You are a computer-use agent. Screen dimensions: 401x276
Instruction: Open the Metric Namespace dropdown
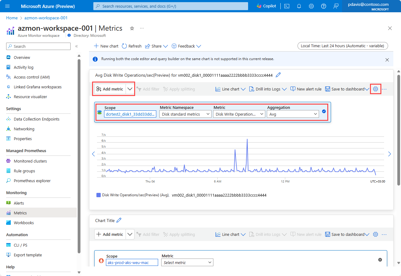(x=185, y=114)
